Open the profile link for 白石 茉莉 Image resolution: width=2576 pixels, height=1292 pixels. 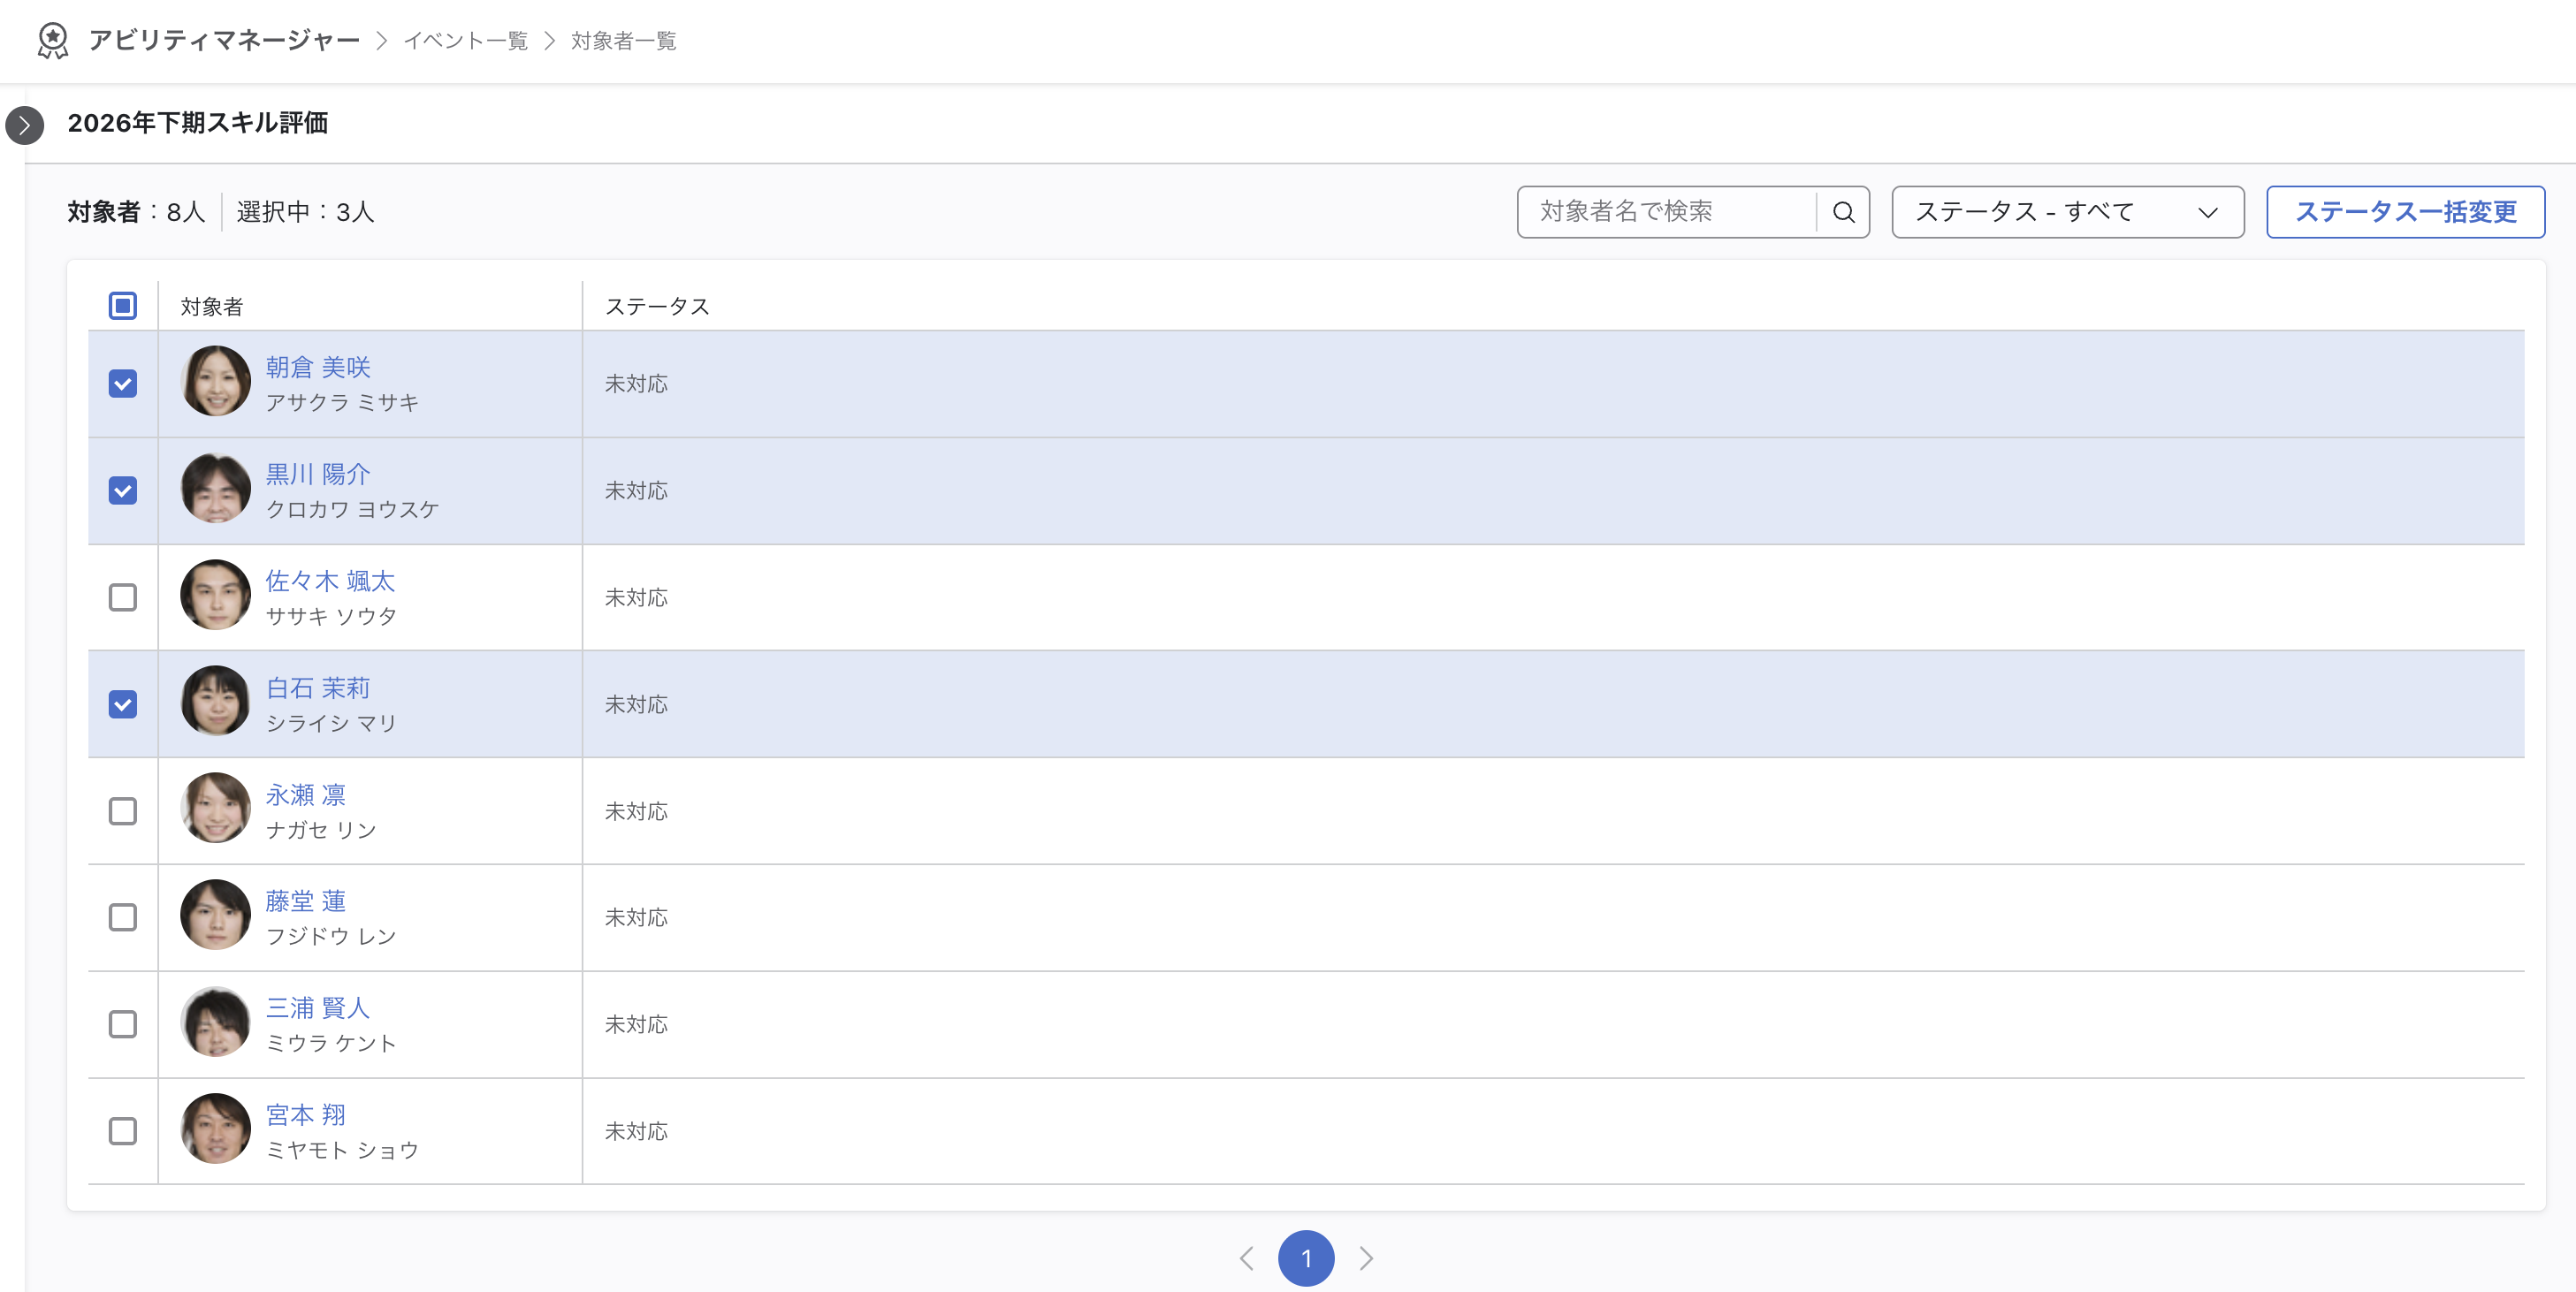(x=318, y=688)
